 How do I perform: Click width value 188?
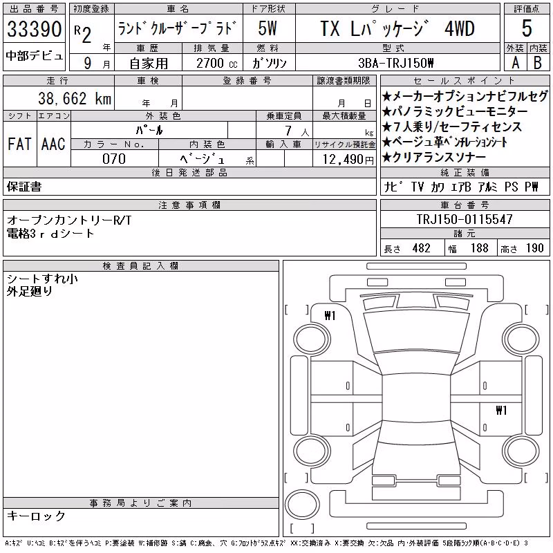(480, 248)
